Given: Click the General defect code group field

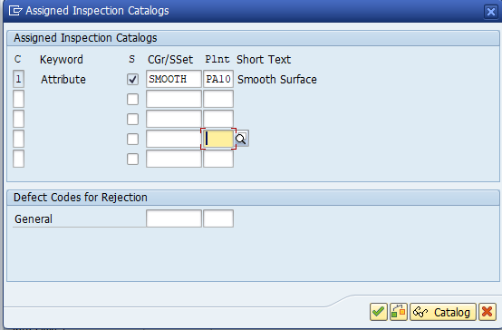Looking at the screenshot, I should tap(174, 218).
